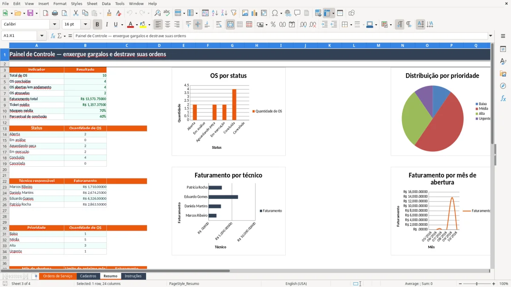Insert special character omega icon
The width and height of the screenshot is (511, 287).
coord(275,13)
